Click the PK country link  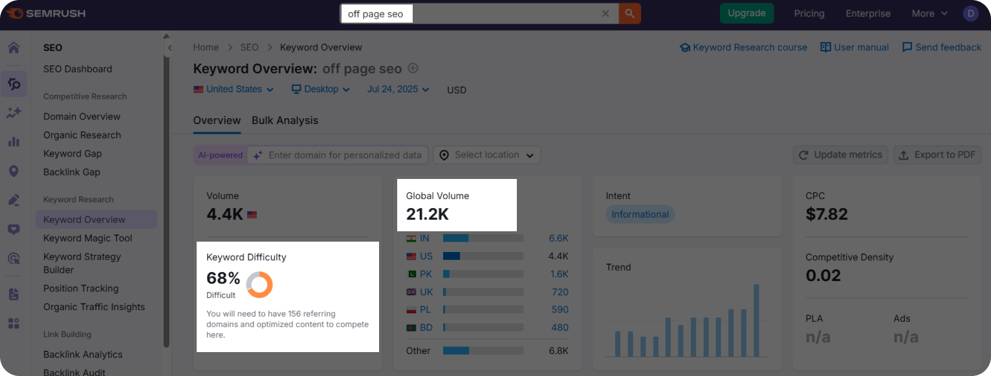[x=426, y=274]
